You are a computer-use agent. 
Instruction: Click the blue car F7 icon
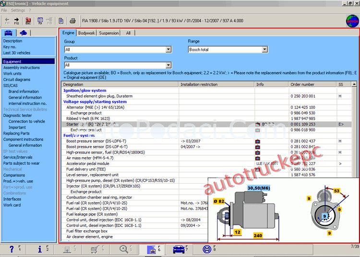click(179, 249)
